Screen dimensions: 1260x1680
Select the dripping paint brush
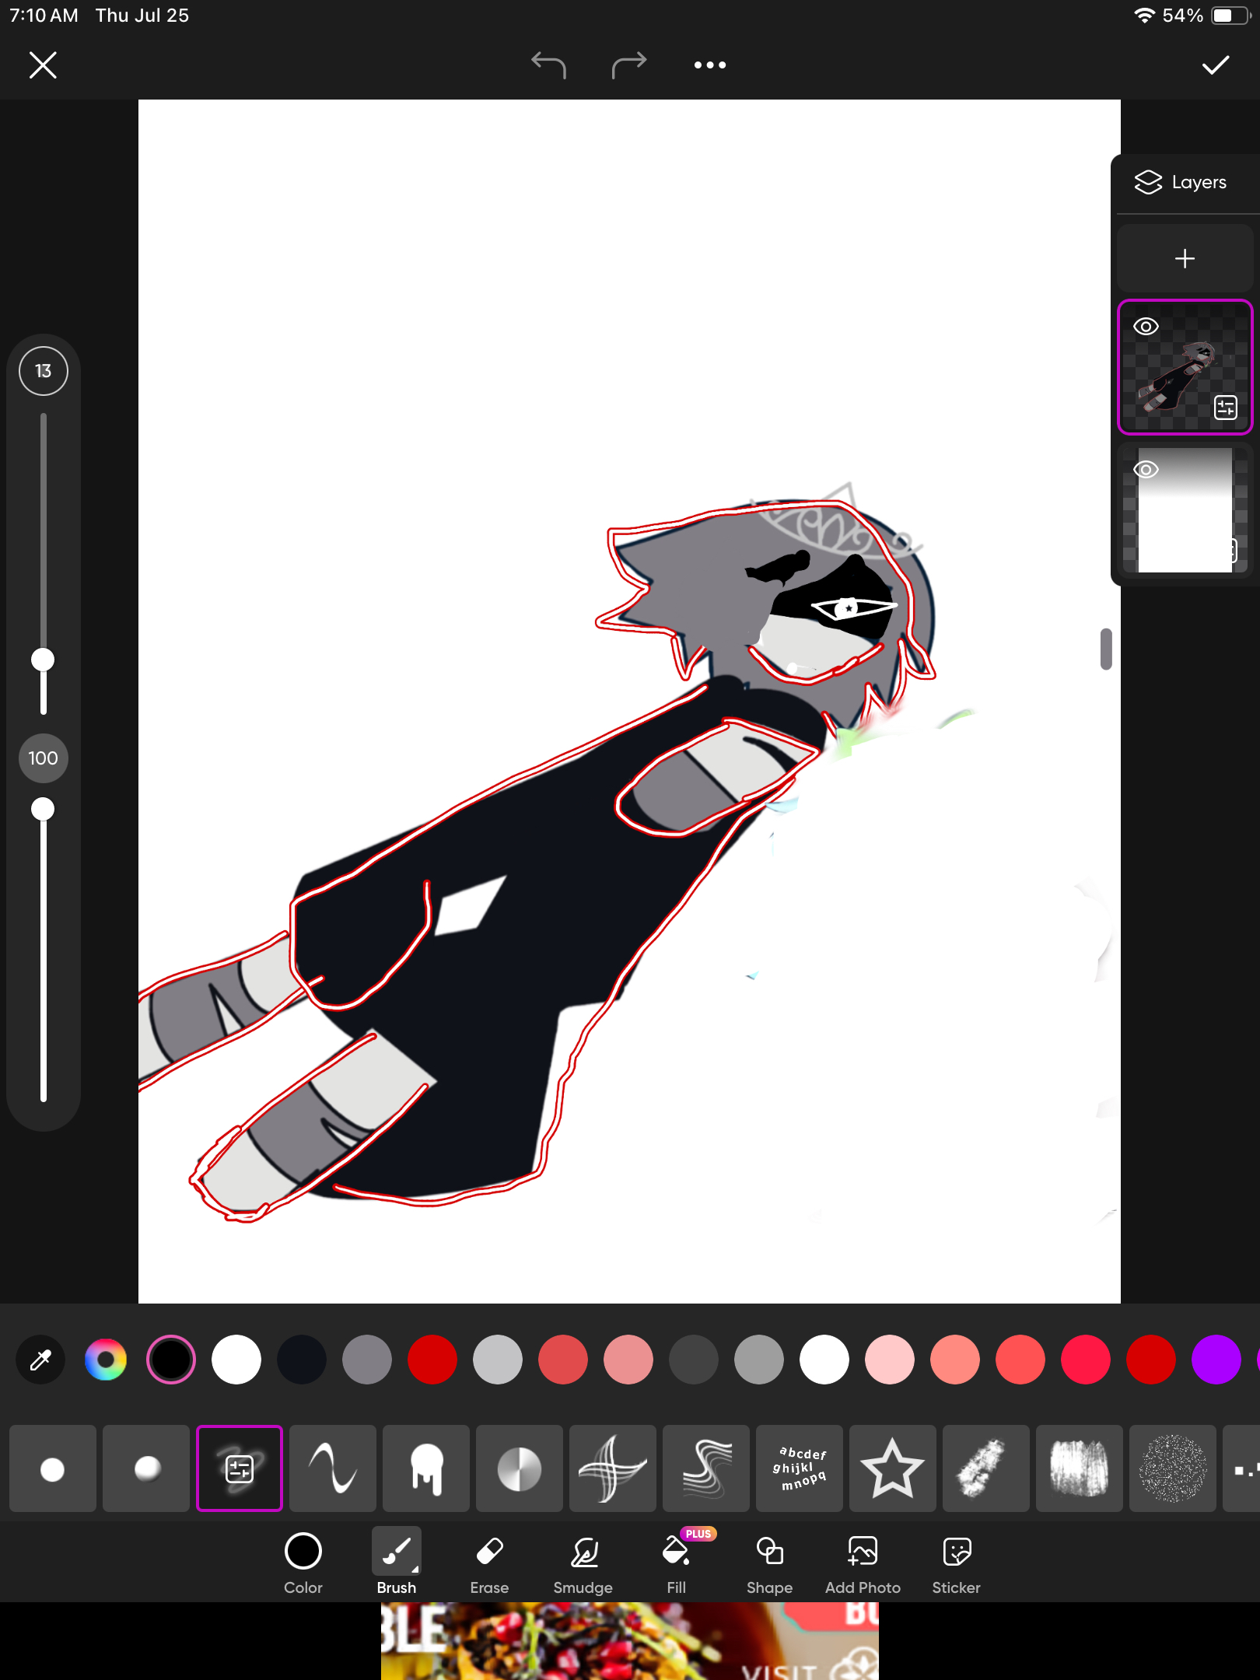[x=426, y=1468]
